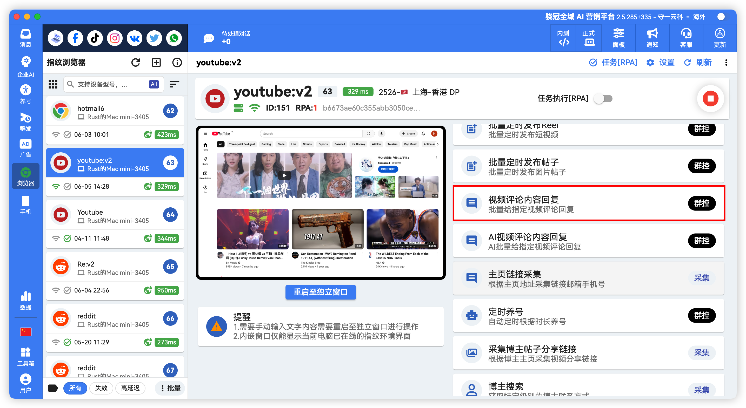Filter list by 所有
Image resolution: width=746 pixels, height=408 pixels.
(75, 388)
